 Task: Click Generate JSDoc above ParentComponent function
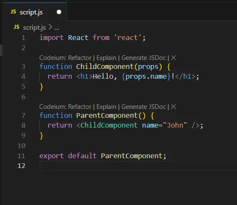(x=143, y=107)
